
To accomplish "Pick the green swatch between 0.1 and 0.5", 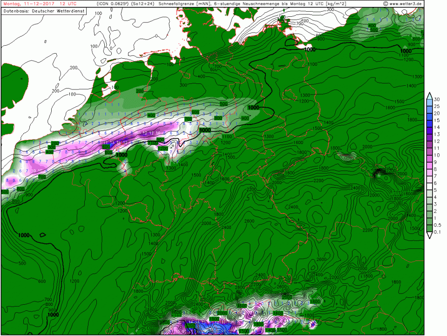I will coord(429,229).
